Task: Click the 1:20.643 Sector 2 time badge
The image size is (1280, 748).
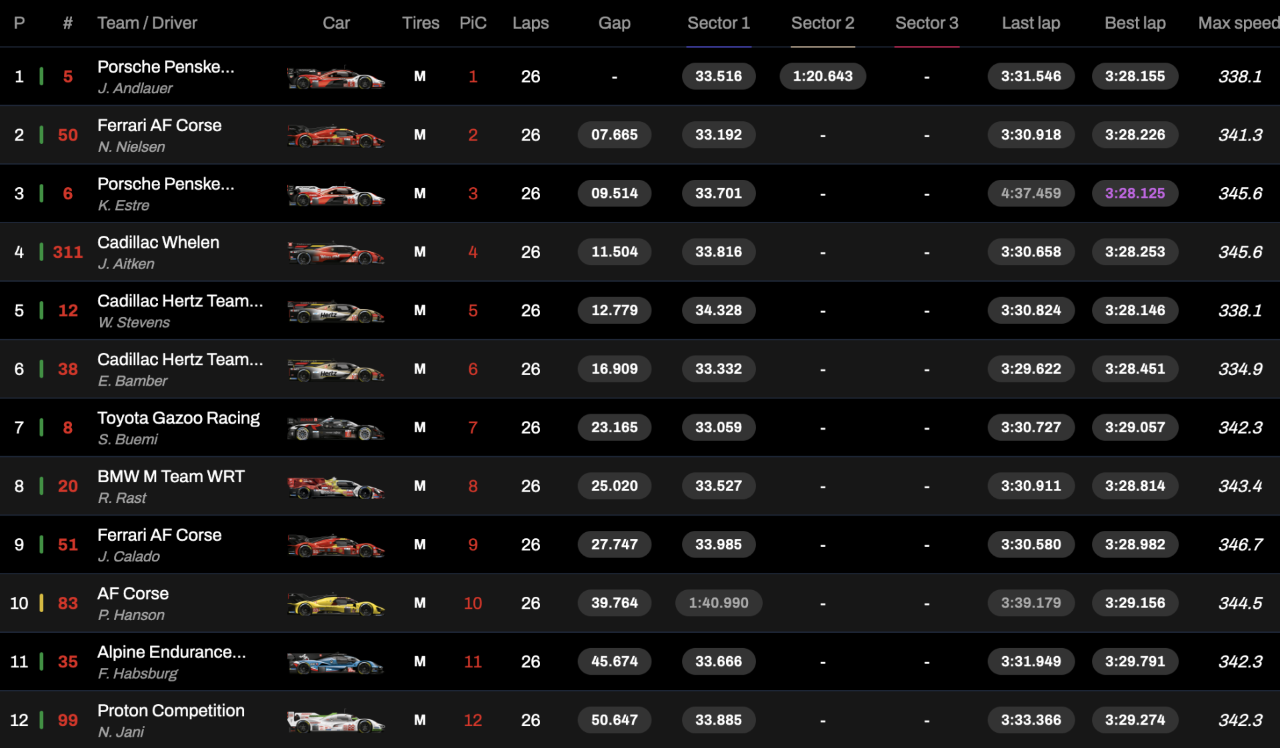Action: click(x=822, y=77)
